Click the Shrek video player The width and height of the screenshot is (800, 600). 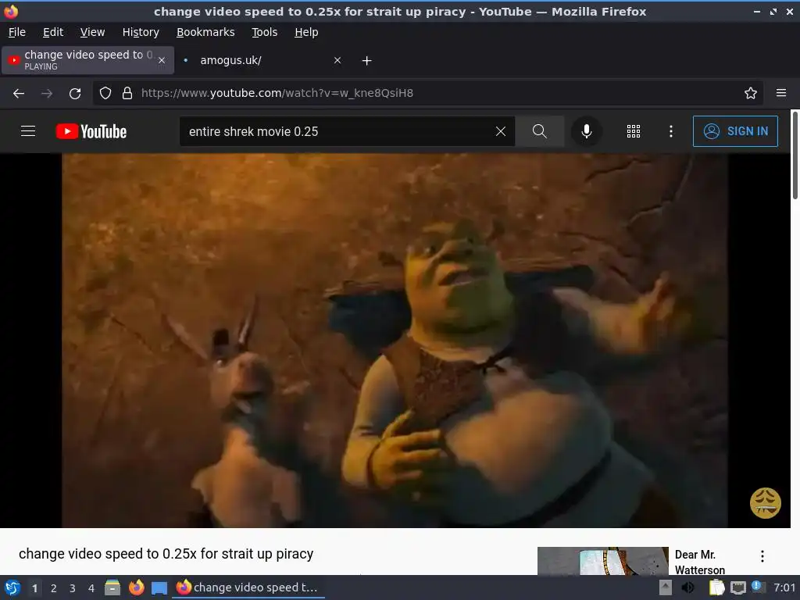tap(395, 341)
